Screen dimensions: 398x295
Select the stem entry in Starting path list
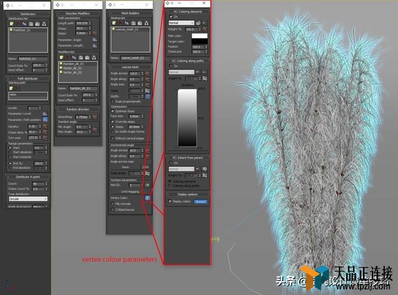[28, 94]
